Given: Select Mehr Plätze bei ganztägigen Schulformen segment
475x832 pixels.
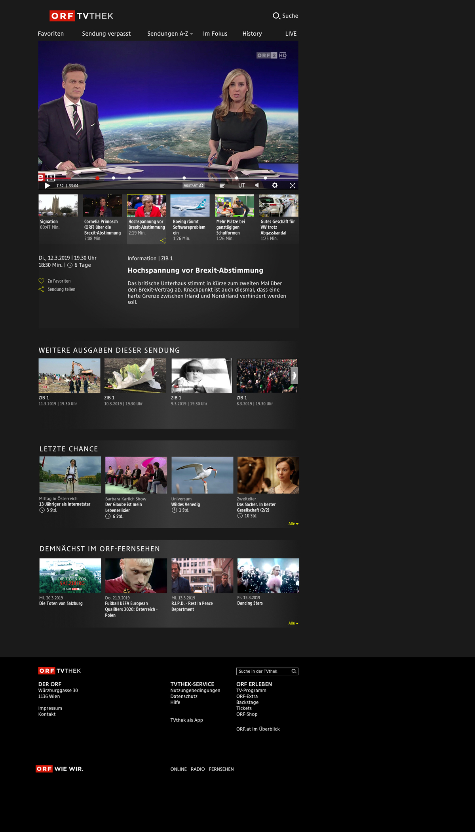Looking at the screenshot, I should [234, 205].
